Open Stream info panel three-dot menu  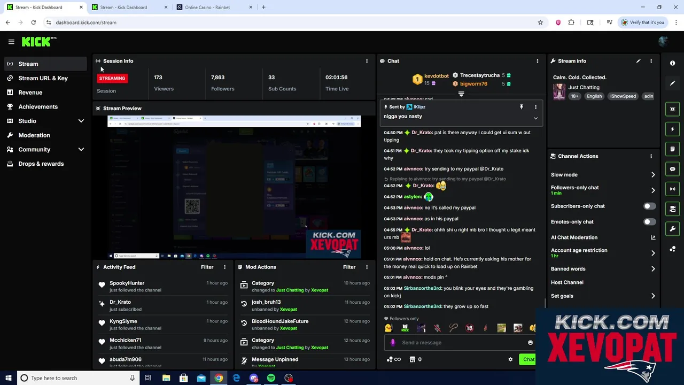(x=651, y=61)
